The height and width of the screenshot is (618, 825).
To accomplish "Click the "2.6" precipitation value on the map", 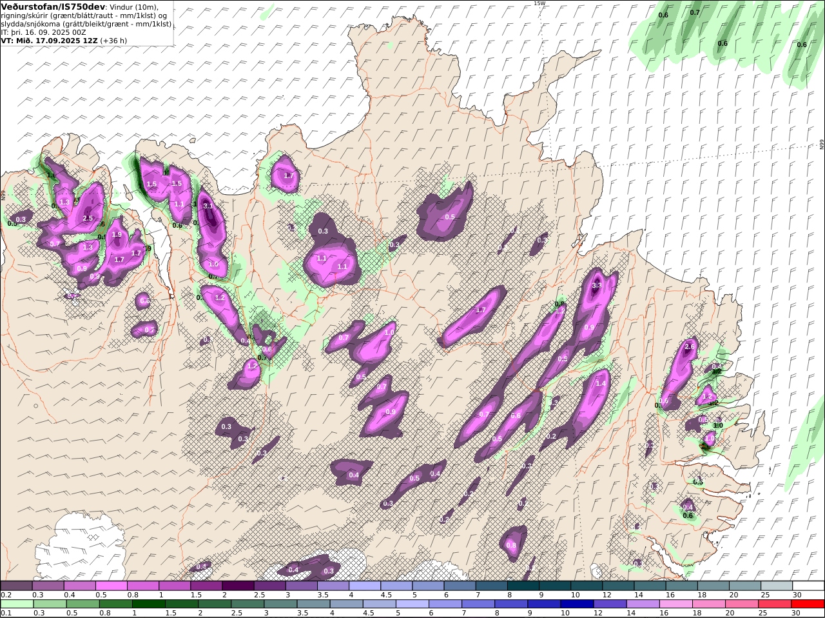I will pyautogui.click(x=690, y=346).
